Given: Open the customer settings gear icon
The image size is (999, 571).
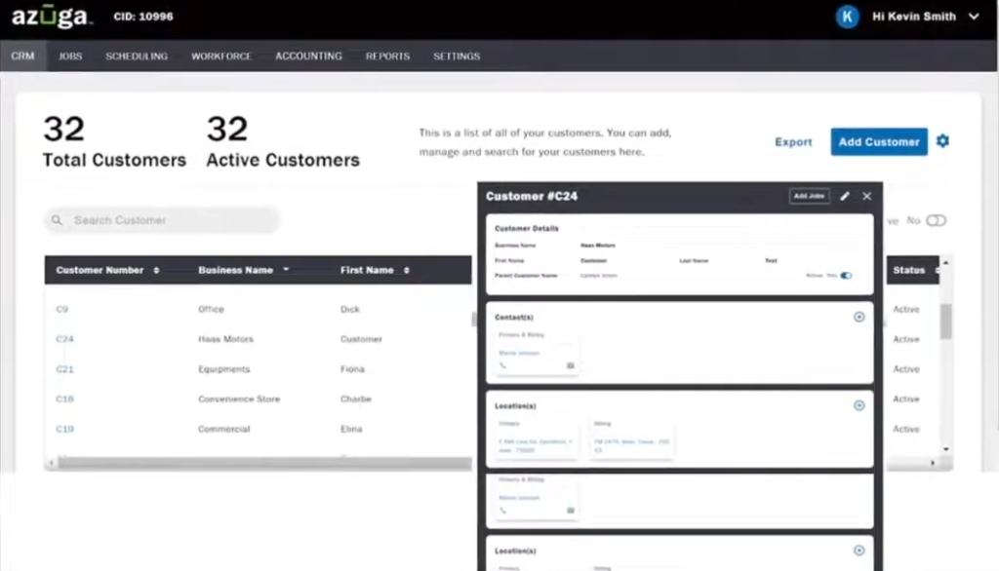Looking at the screenshot, I should pos(942,141).
